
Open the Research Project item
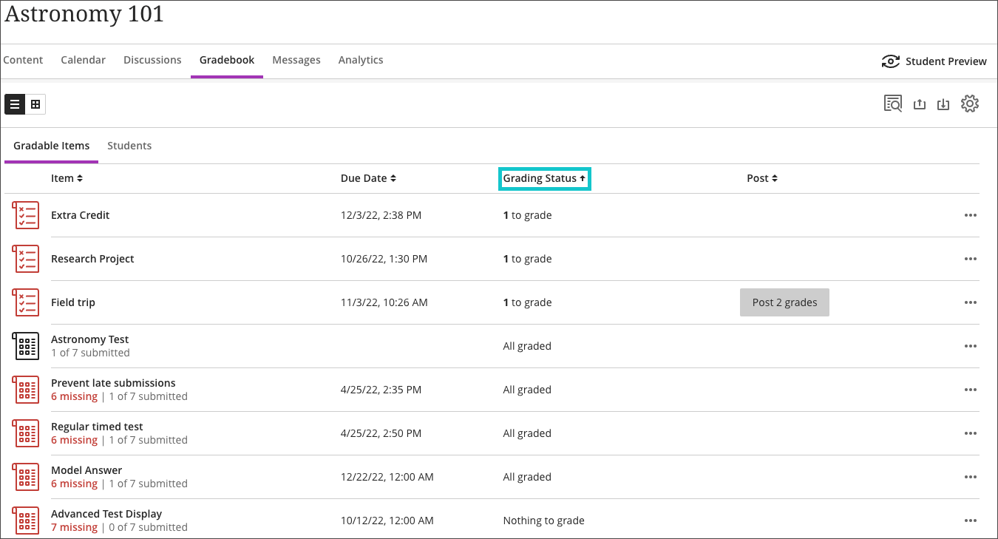pyautogui.click(x=92, y=259)
